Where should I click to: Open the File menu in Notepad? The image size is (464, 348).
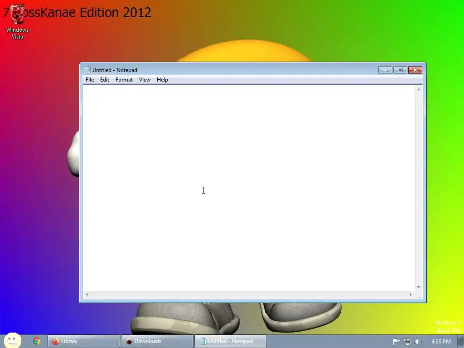tap(90, 80)
